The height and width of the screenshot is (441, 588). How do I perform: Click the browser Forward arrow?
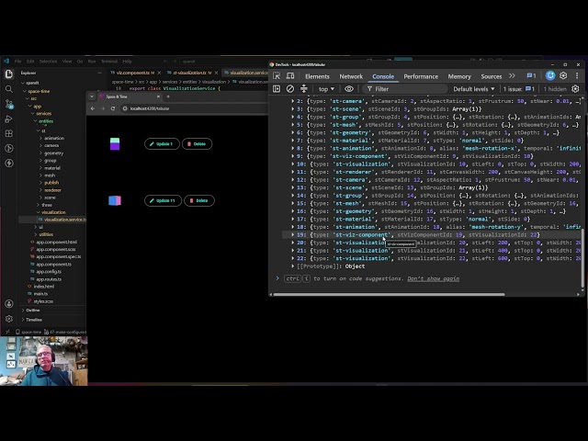pos(103,108)
